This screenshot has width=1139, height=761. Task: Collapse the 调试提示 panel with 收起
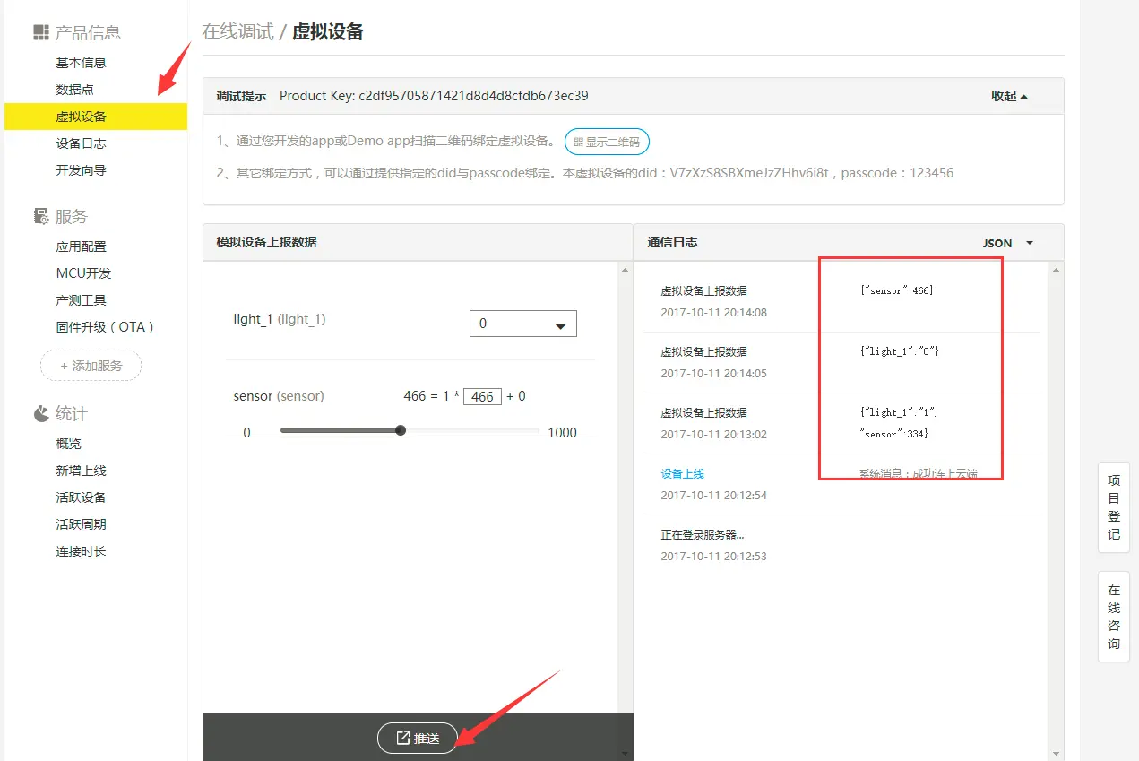1009,96
